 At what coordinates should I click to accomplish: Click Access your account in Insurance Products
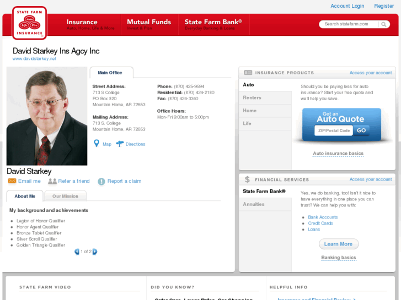tap(371, 73)
